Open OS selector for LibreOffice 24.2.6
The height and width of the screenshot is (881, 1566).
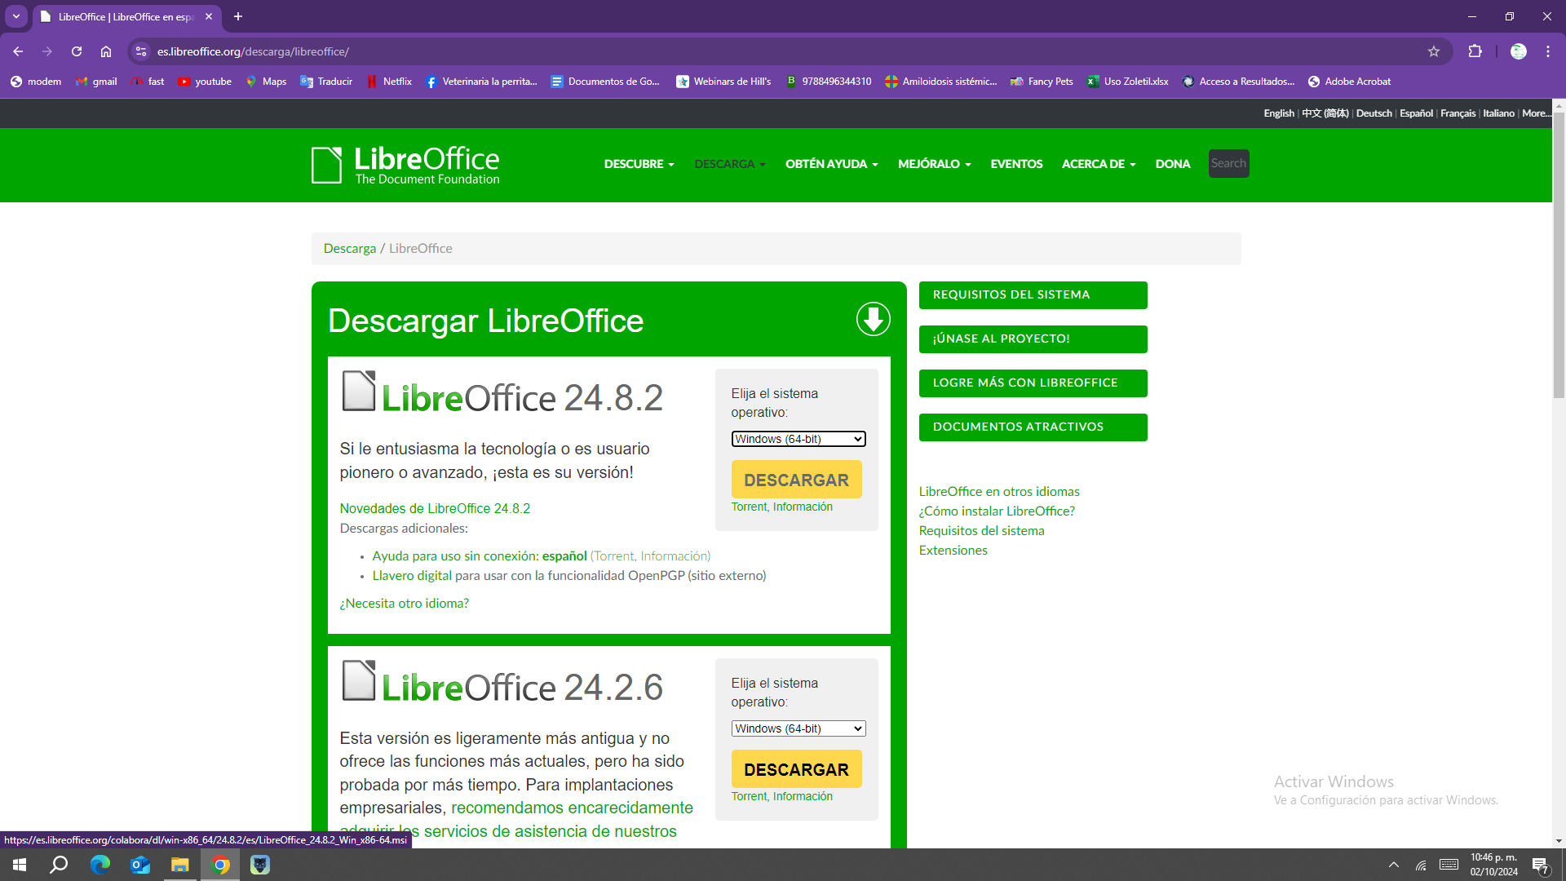click(798, 728)
